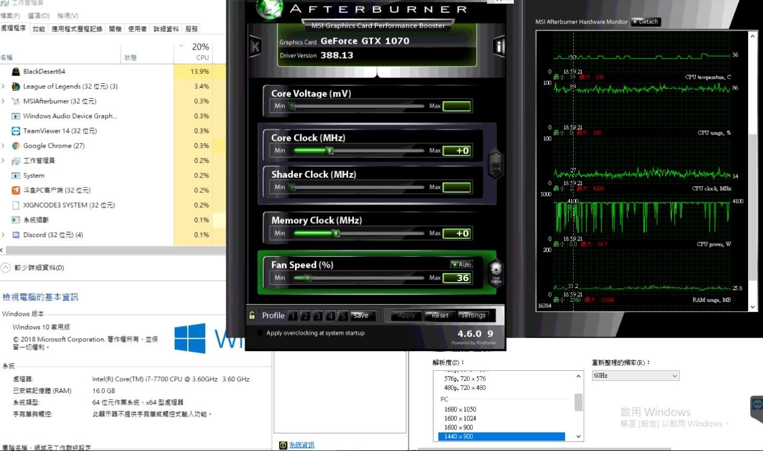This screenshot has height=451, width=763.
Task: Switch to the 效能 tab
Action: 39,29
